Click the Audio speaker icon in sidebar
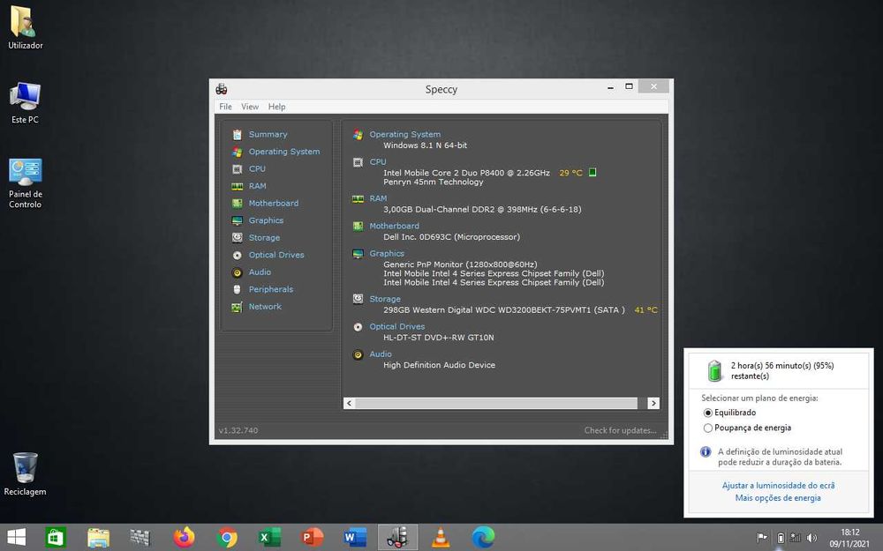This screenshot has height=551, width=883. point(237,272)
